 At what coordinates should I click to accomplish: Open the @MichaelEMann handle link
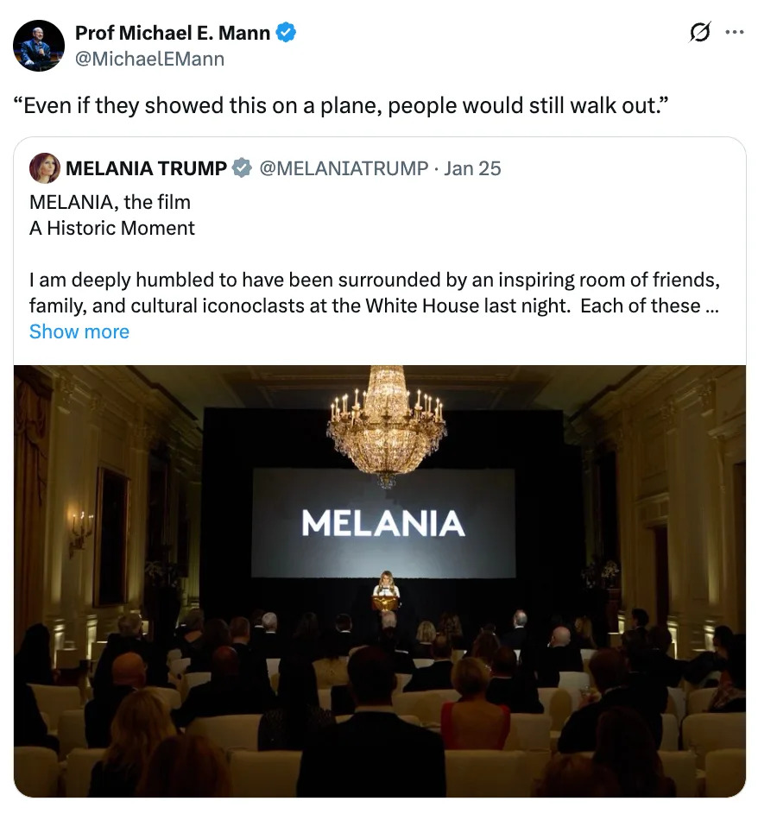point(150,59)
